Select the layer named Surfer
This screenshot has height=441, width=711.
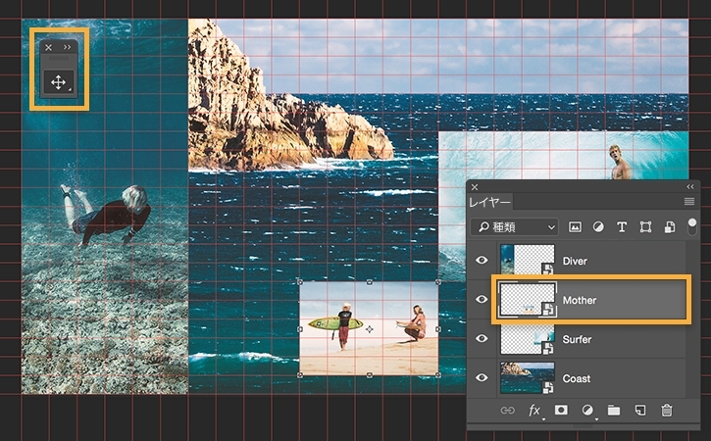tap(577, 339)
